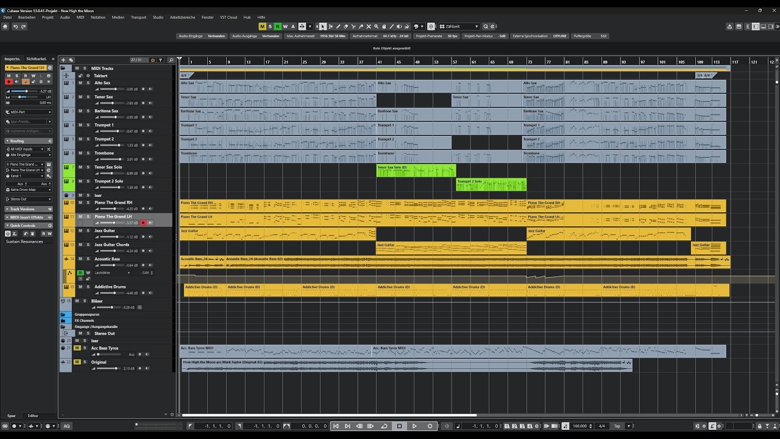The width and height of the screenshot is (780, 439).
Task: Open the Stereo Out dropdown
Action: pyautogui.click(x=28, y=199)
